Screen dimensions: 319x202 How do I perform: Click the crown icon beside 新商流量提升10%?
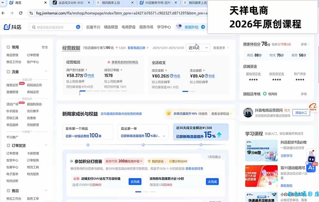[x=169, y=113]
